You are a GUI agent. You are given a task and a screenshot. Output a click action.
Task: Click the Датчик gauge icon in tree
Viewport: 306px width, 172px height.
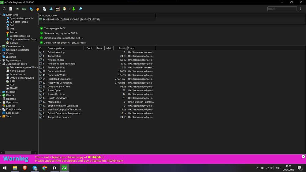pyautogui.click(x=7, y=43)
